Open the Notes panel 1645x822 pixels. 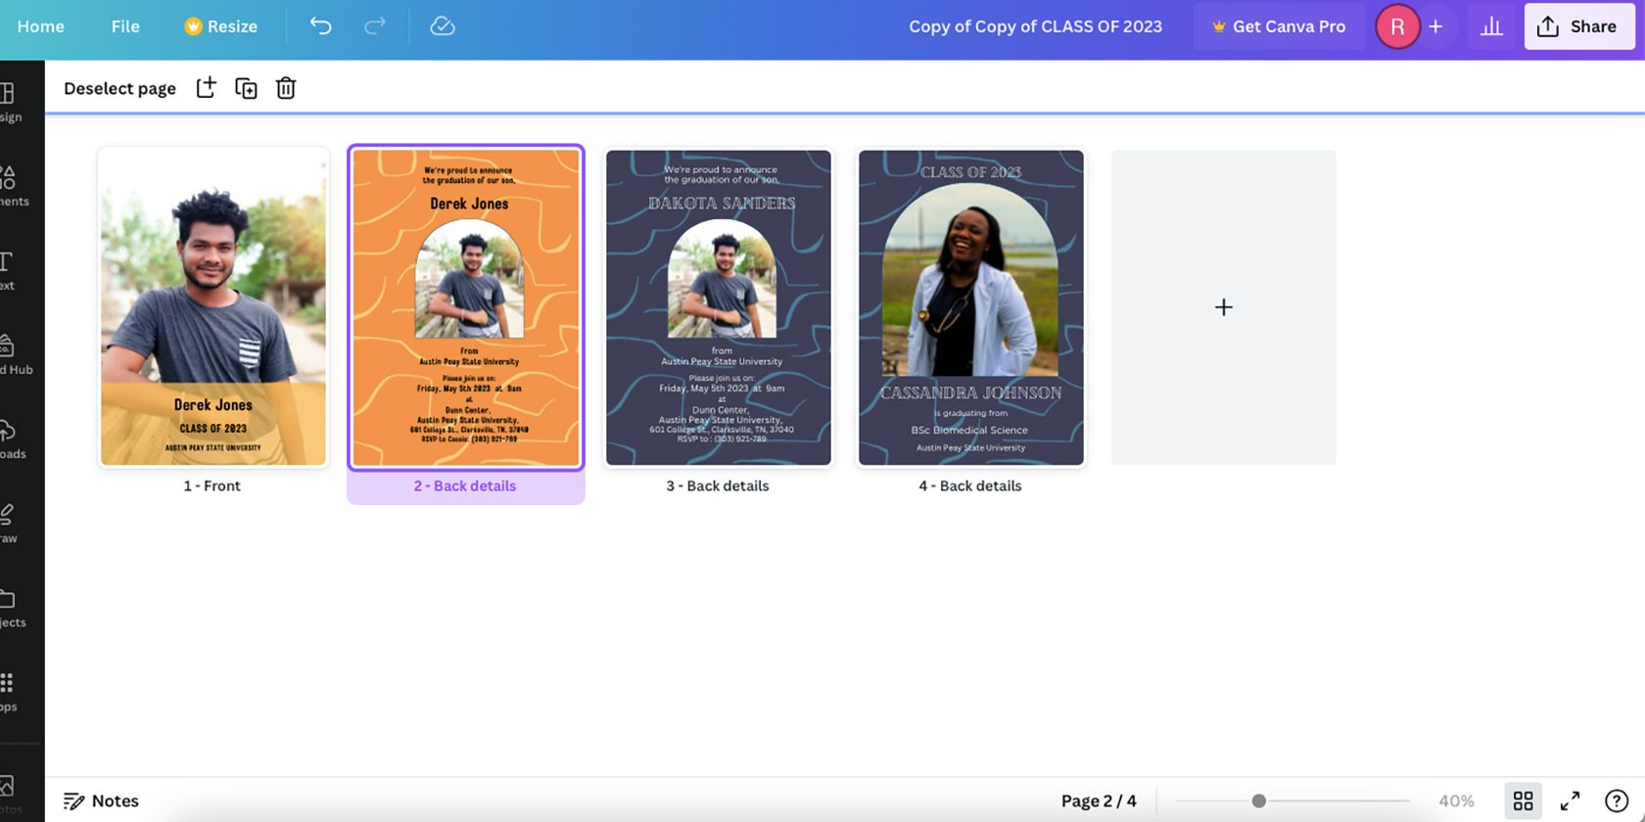tap(101, 800)
